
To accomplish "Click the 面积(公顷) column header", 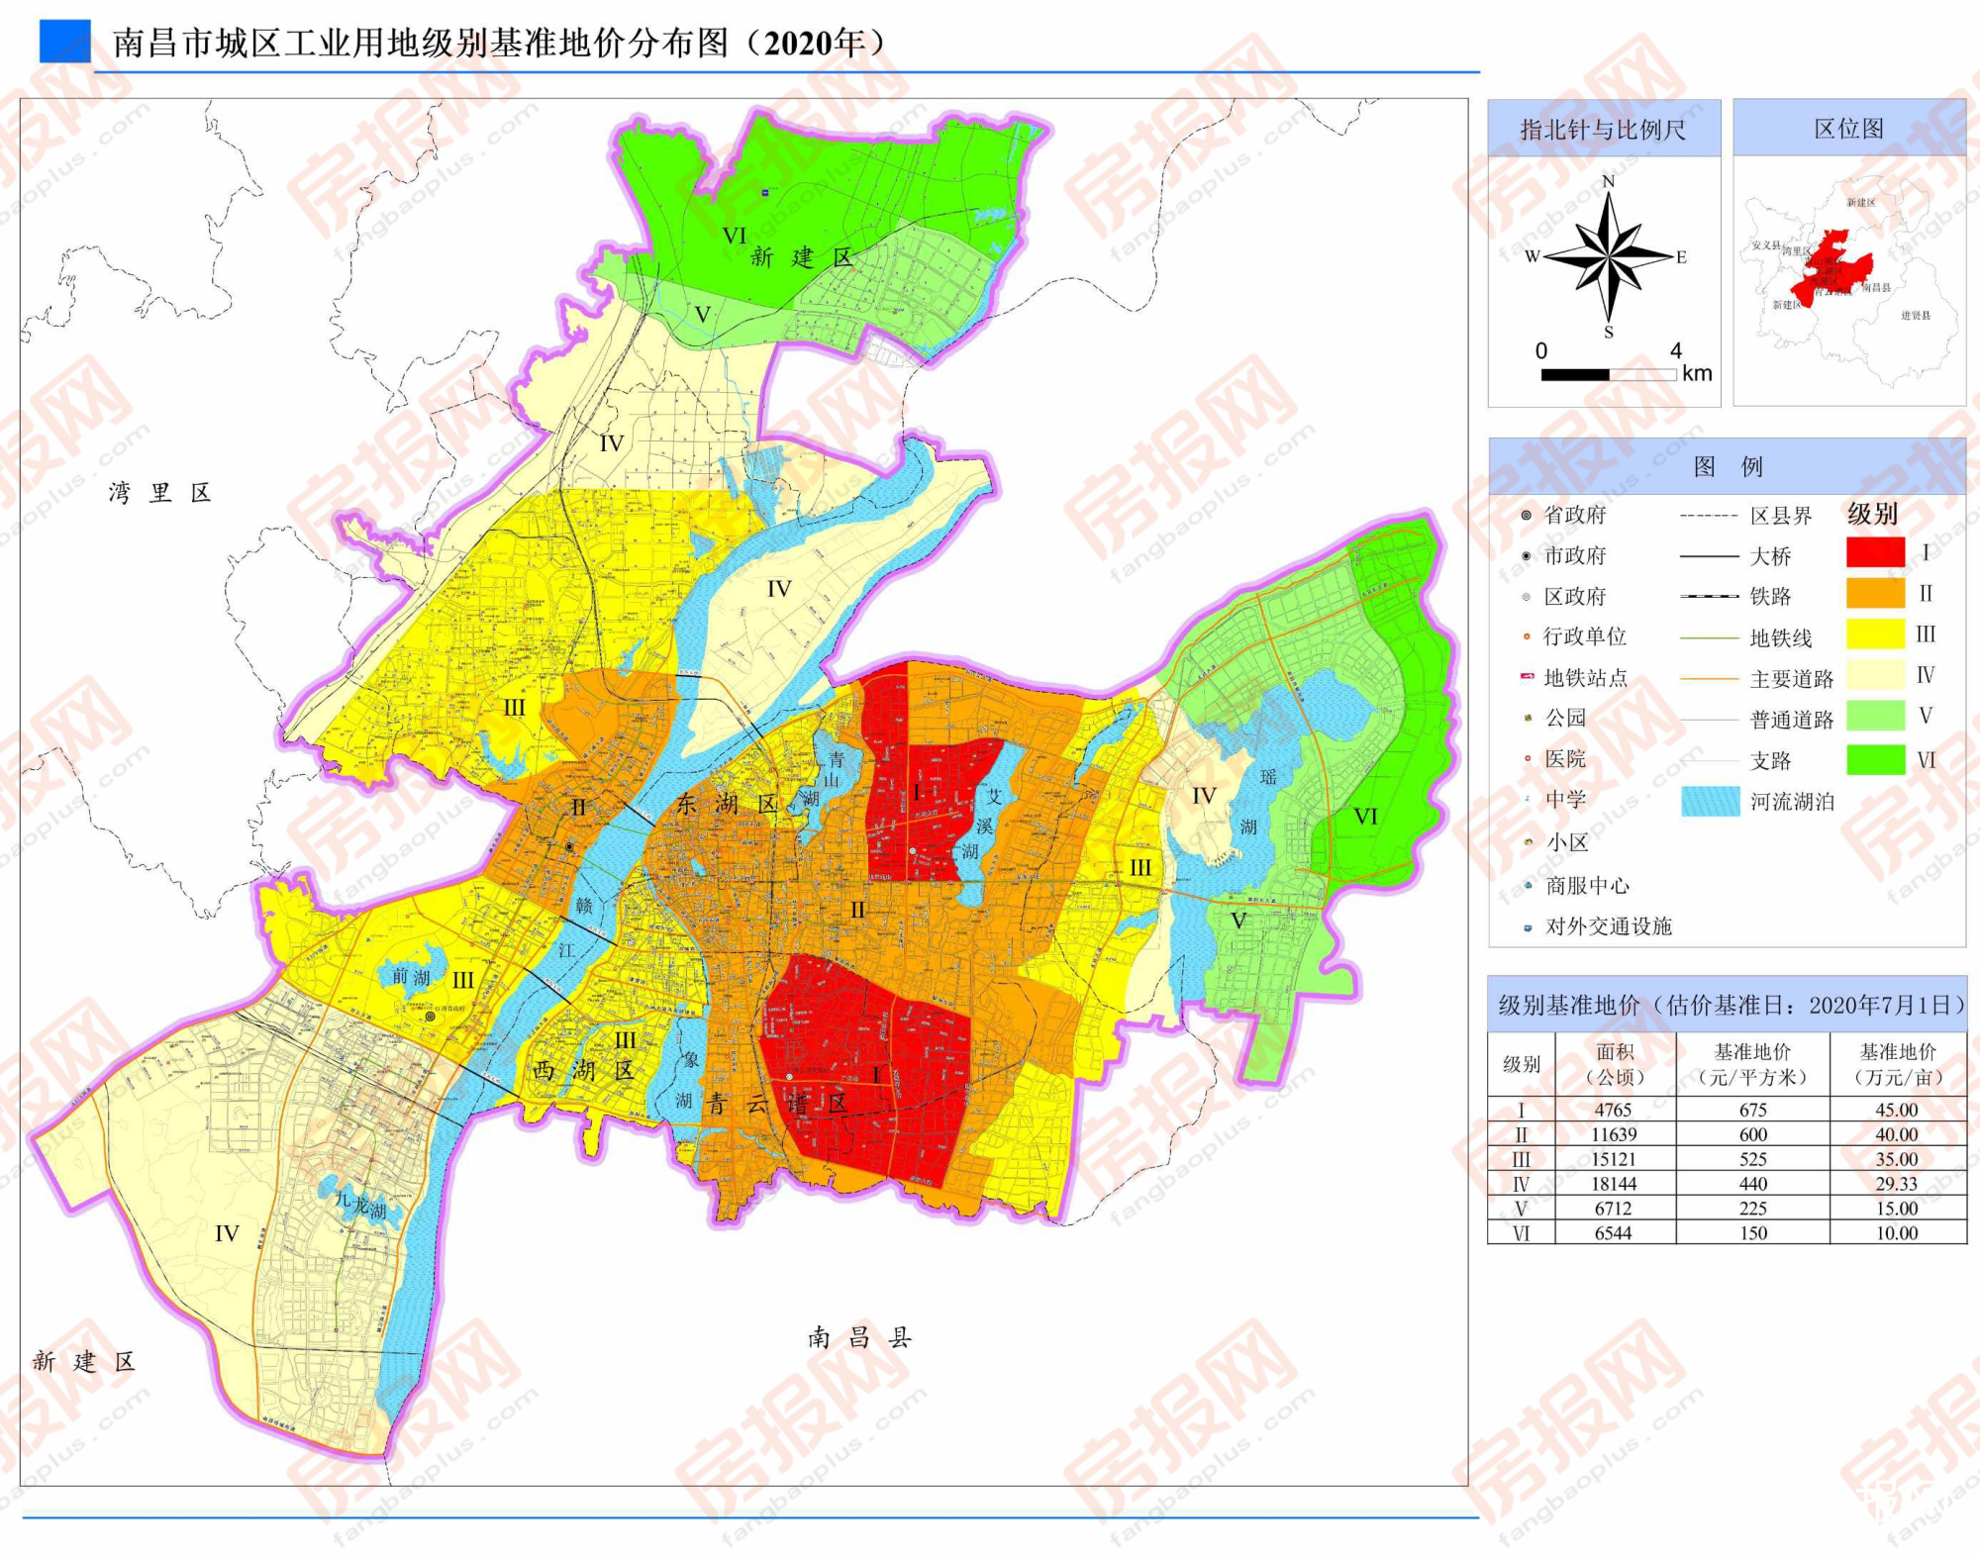I will 1615,1063.
